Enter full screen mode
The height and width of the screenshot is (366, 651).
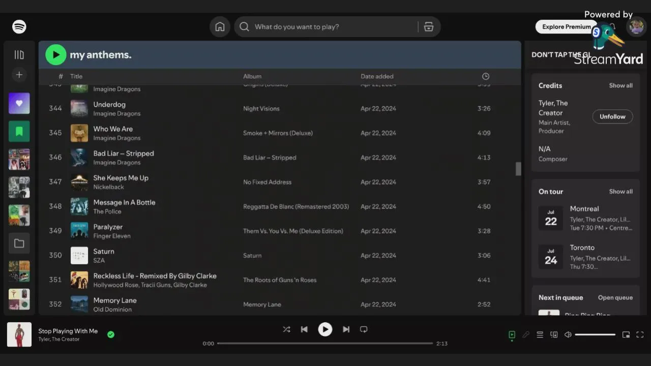pyautogui.click(x=640, y=334)
